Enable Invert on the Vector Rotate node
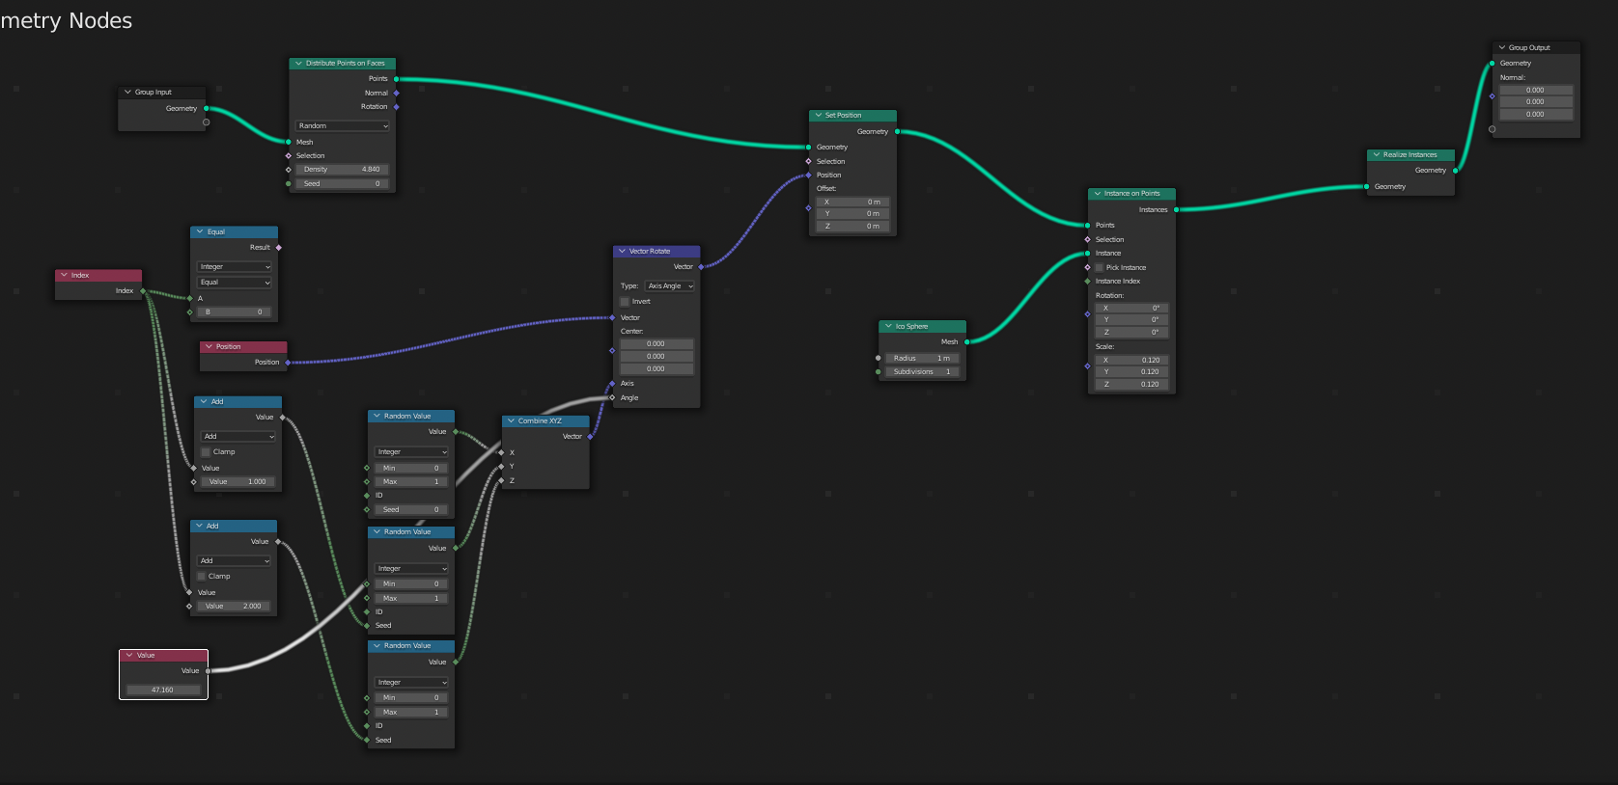This screenshot has height=785, width=1618. tap(625, 302)
